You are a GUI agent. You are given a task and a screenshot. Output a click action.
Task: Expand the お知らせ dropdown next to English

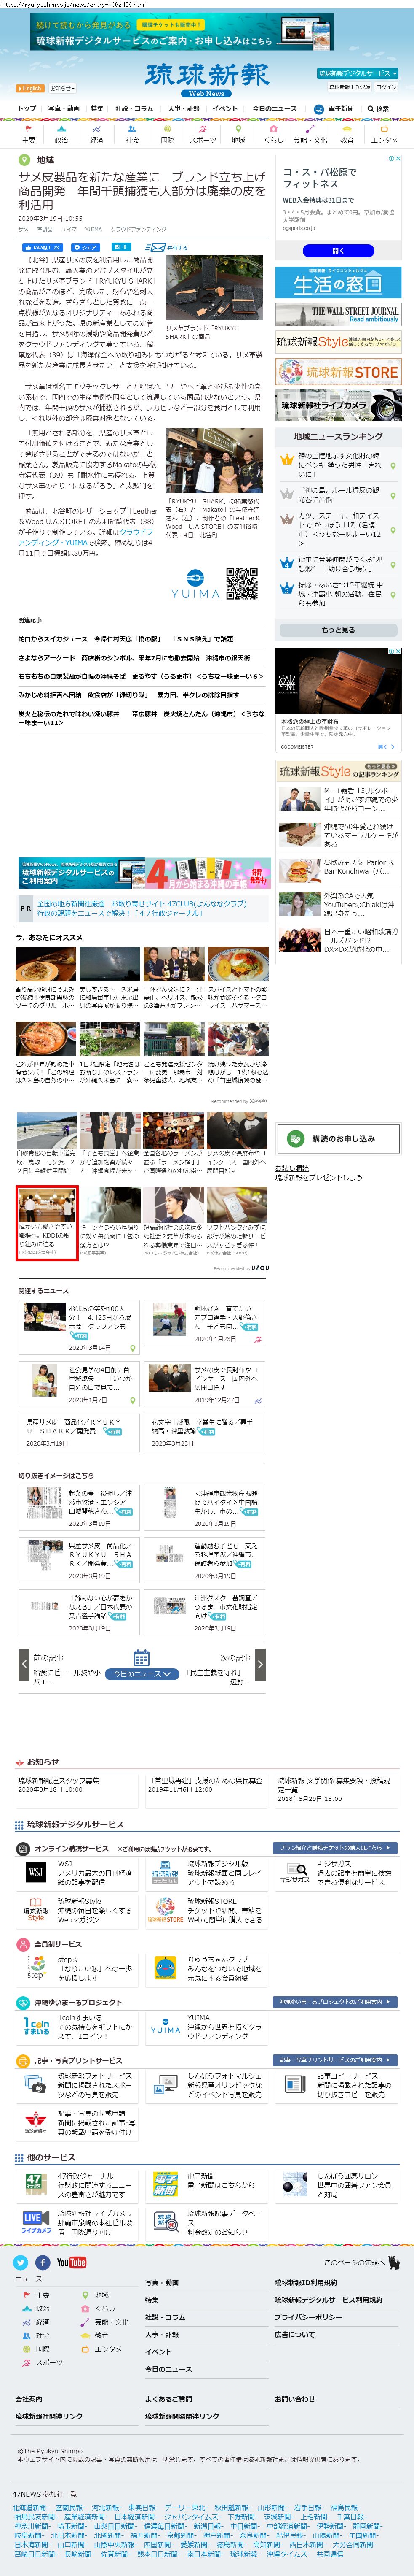[62, 88]
